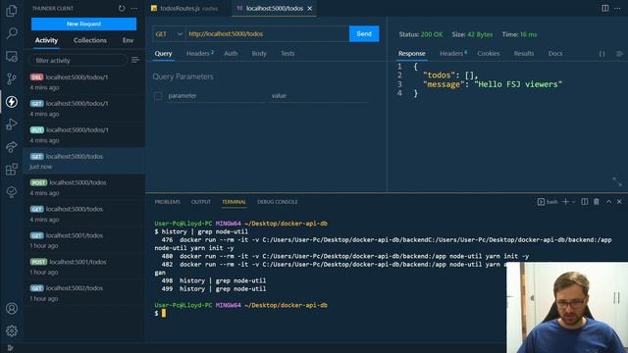
Task: Click the New Request button
Action: click(83, 24)
